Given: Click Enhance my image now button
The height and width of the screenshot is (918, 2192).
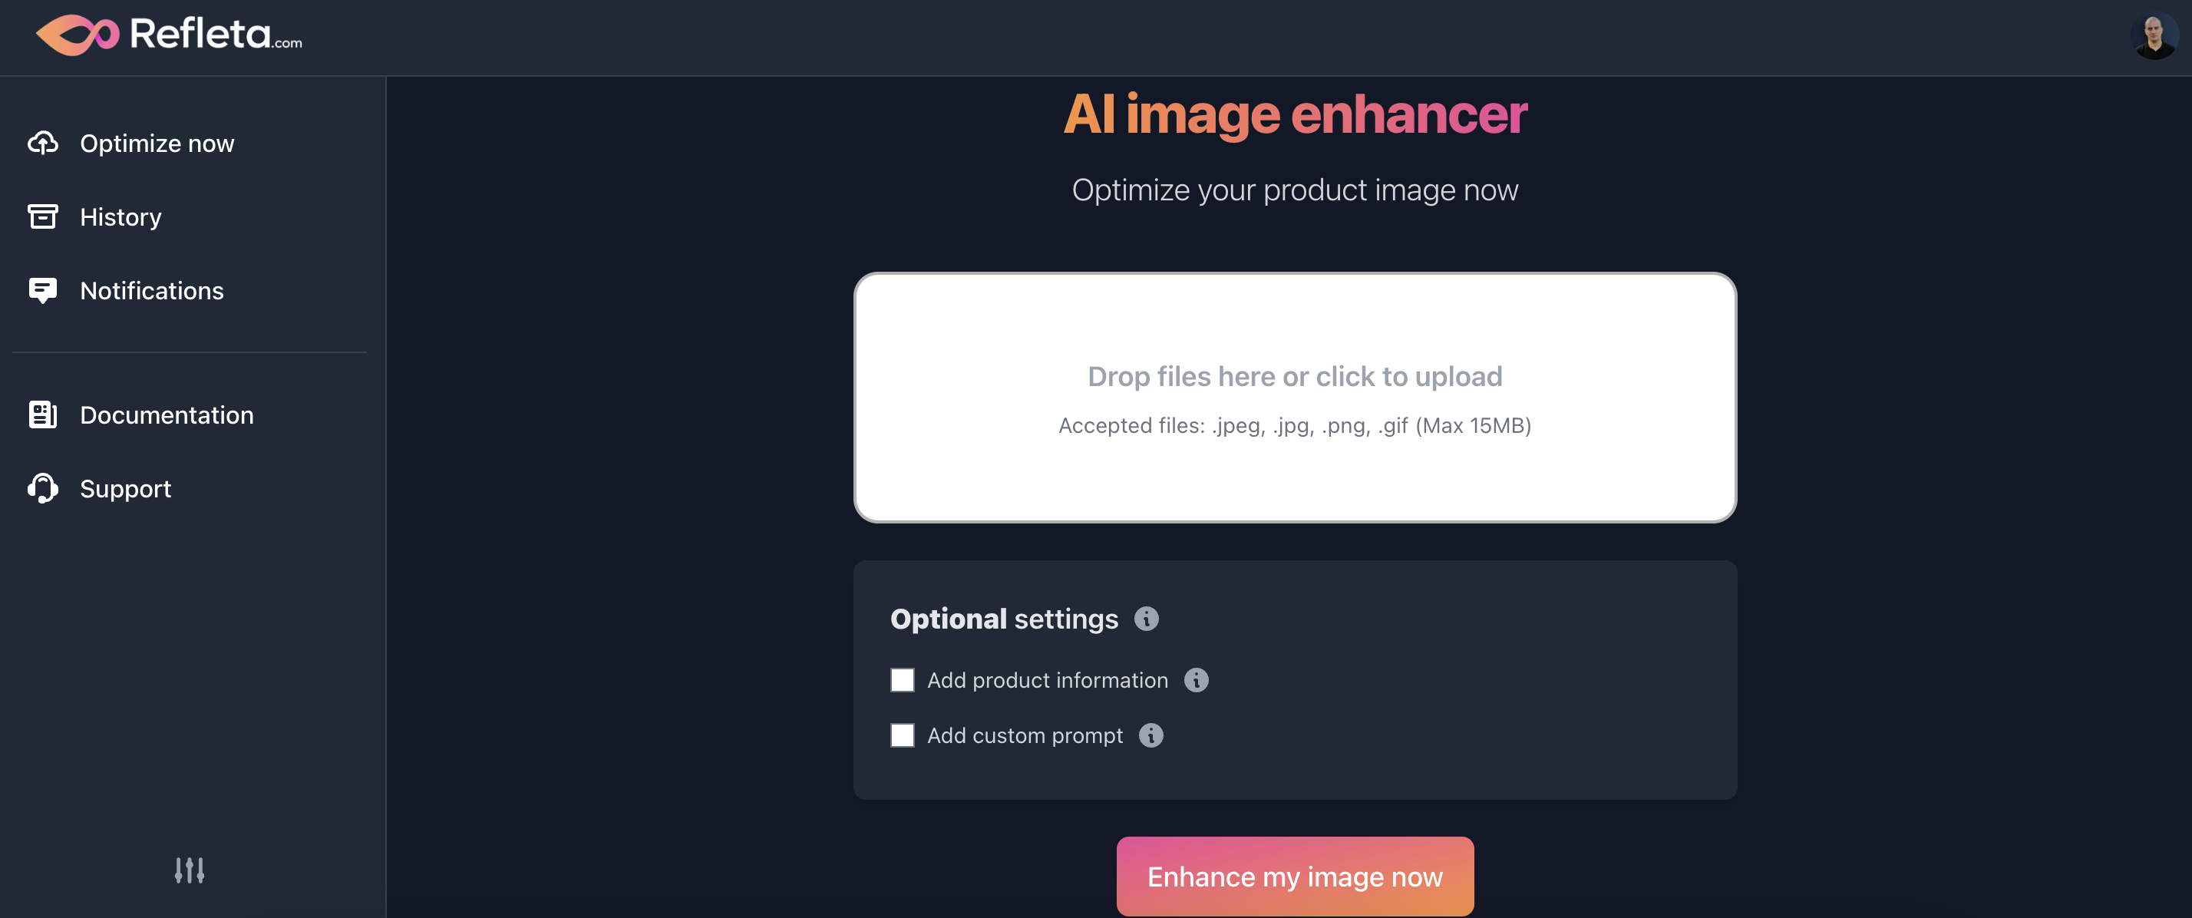Looking at the screenshot, I should coord(1294,877).
